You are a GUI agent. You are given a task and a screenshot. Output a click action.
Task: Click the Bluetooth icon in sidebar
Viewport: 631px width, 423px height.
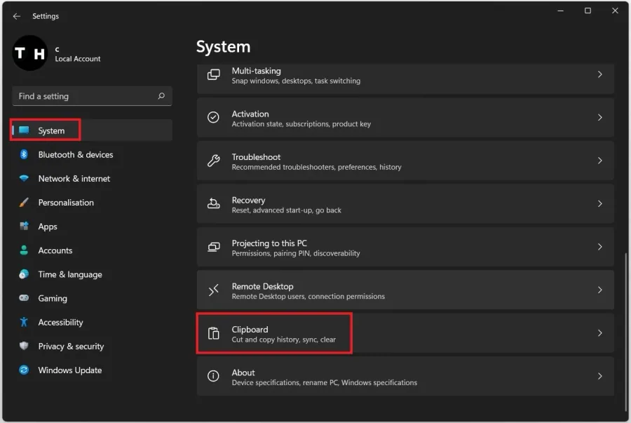(24, 154)
